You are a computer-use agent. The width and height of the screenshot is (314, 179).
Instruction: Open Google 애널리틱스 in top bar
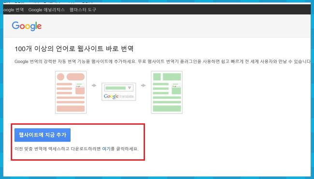[46, 10]
